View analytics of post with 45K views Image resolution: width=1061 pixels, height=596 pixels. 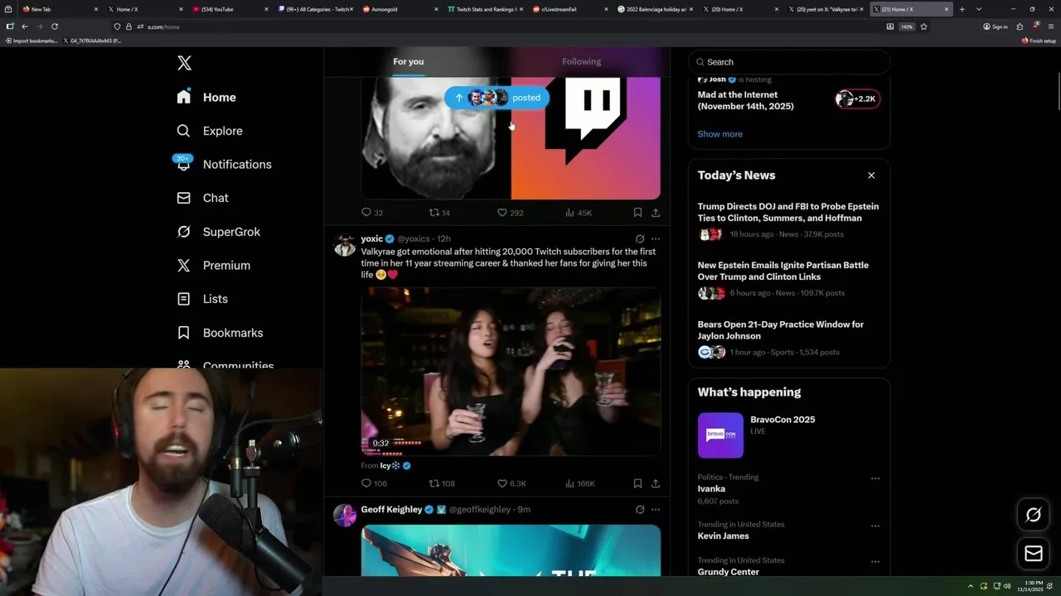click(x=578, y=213)
